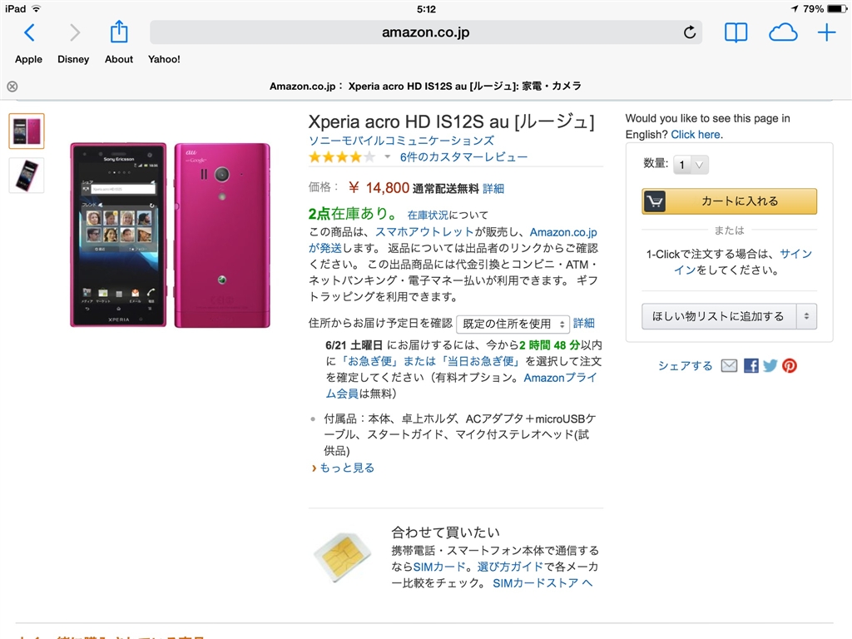Expand star rating breakdown arrow
852x639 pixels.
coord(388,157)
